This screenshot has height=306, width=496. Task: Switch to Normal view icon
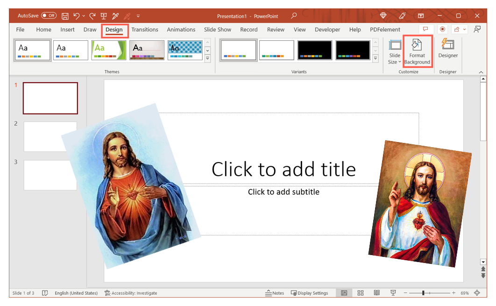coord(344,293)
